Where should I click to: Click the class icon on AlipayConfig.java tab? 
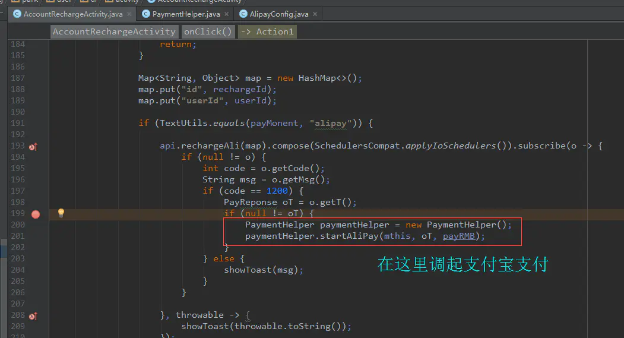pos(243,14)
